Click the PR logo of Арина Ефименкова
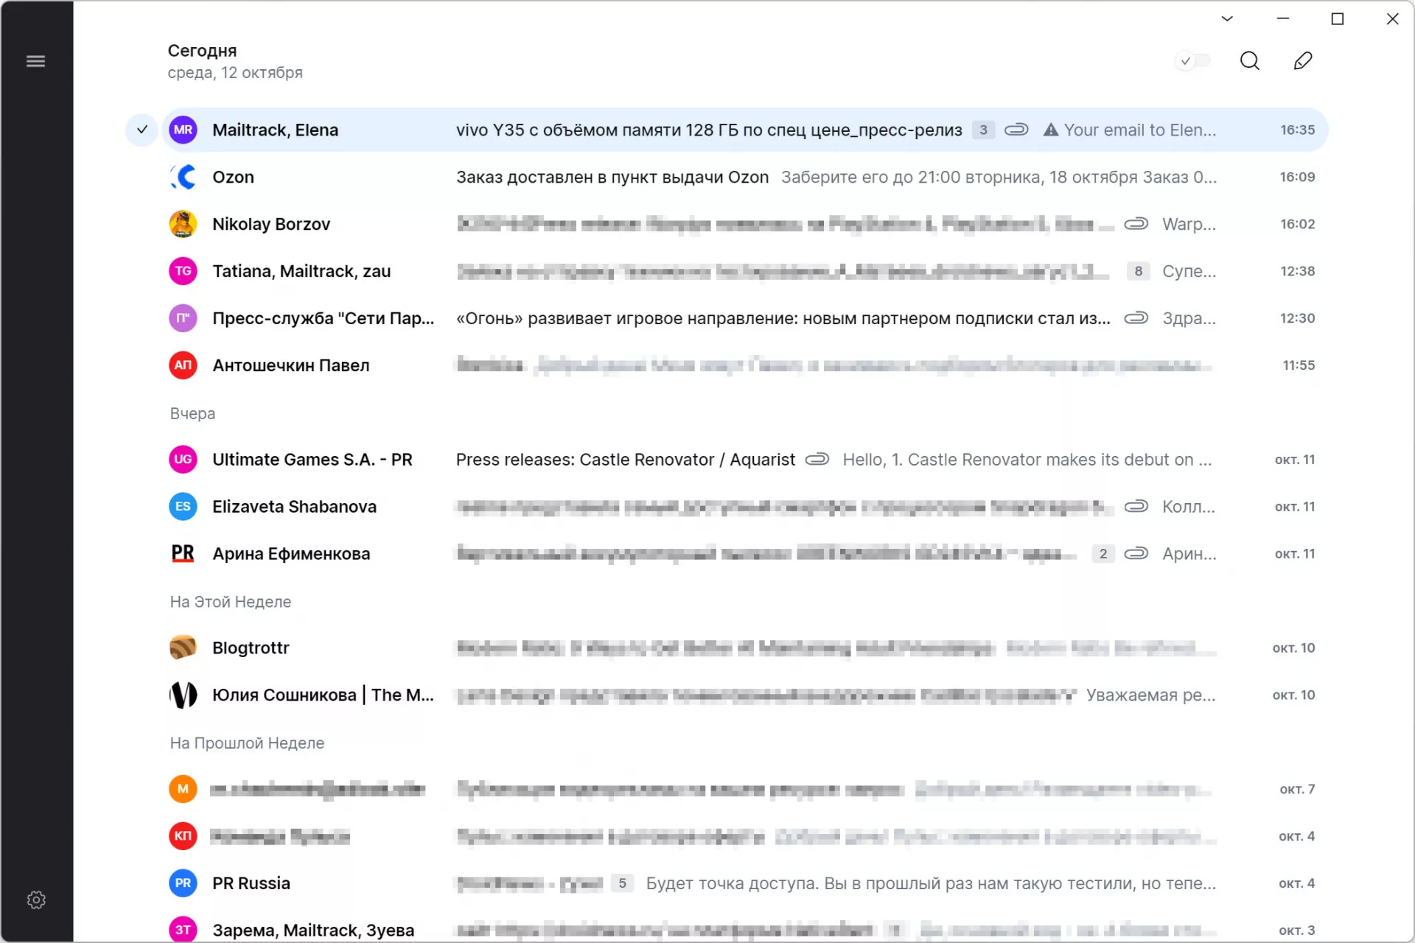1415x943 pixels. coord(183,554)
